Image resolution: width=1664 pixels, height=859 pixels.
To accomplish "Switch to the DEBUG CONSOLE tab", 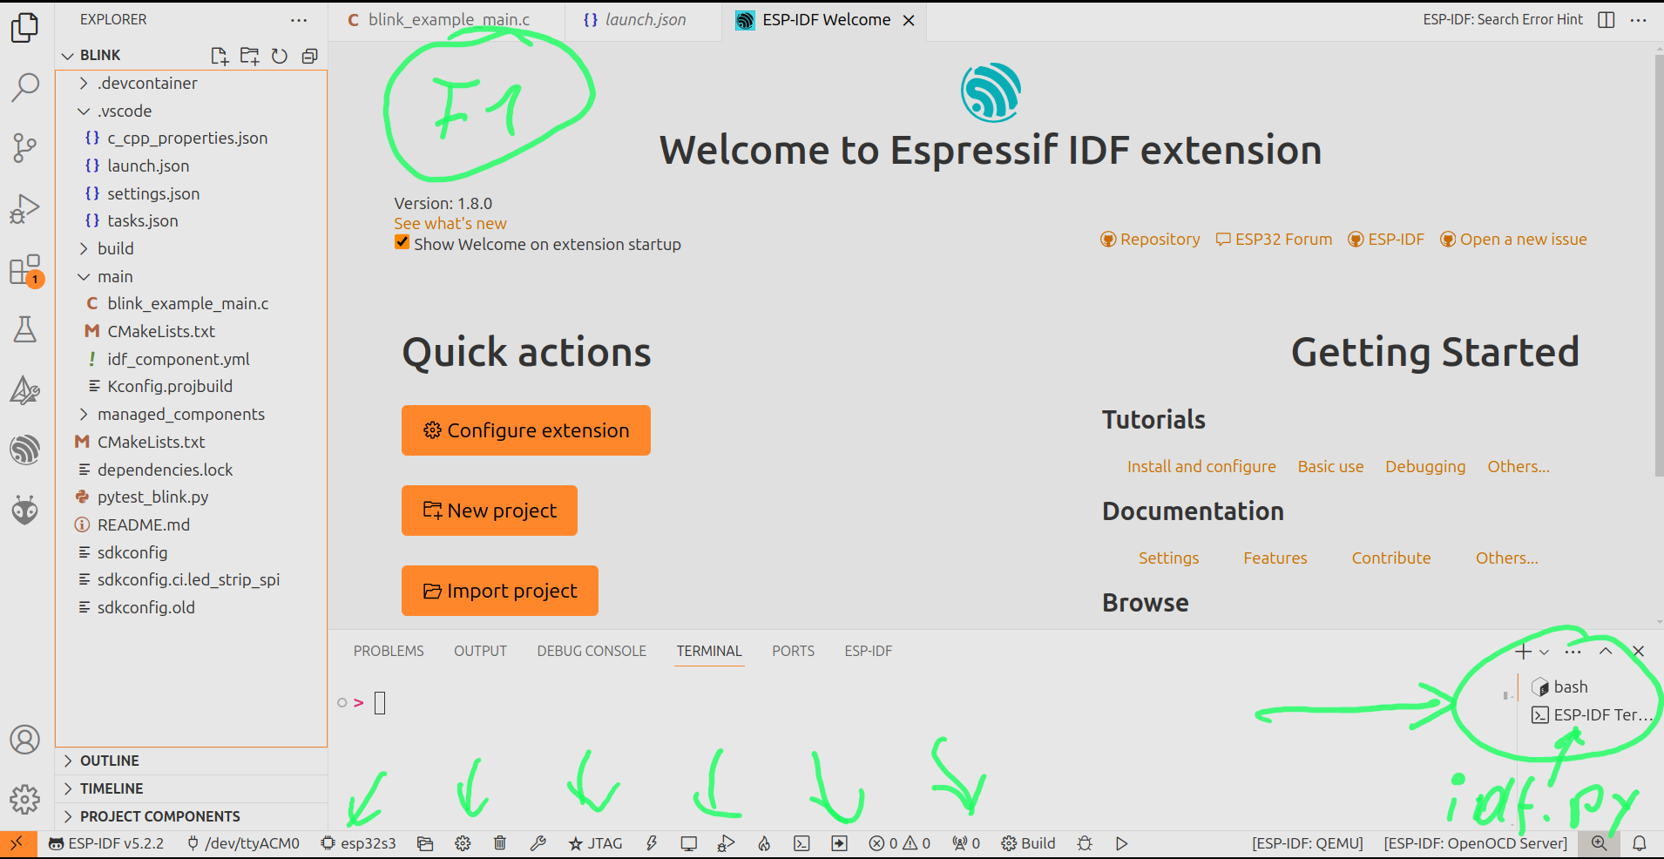I will [592, 651].
